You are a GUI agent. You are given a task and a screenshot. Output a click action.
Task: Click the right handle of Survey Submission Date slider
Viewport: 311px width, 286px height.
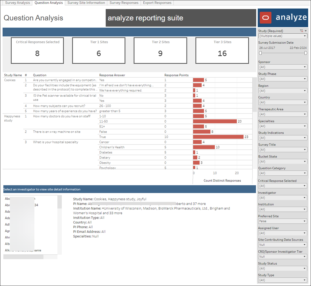tap(306, 53)
